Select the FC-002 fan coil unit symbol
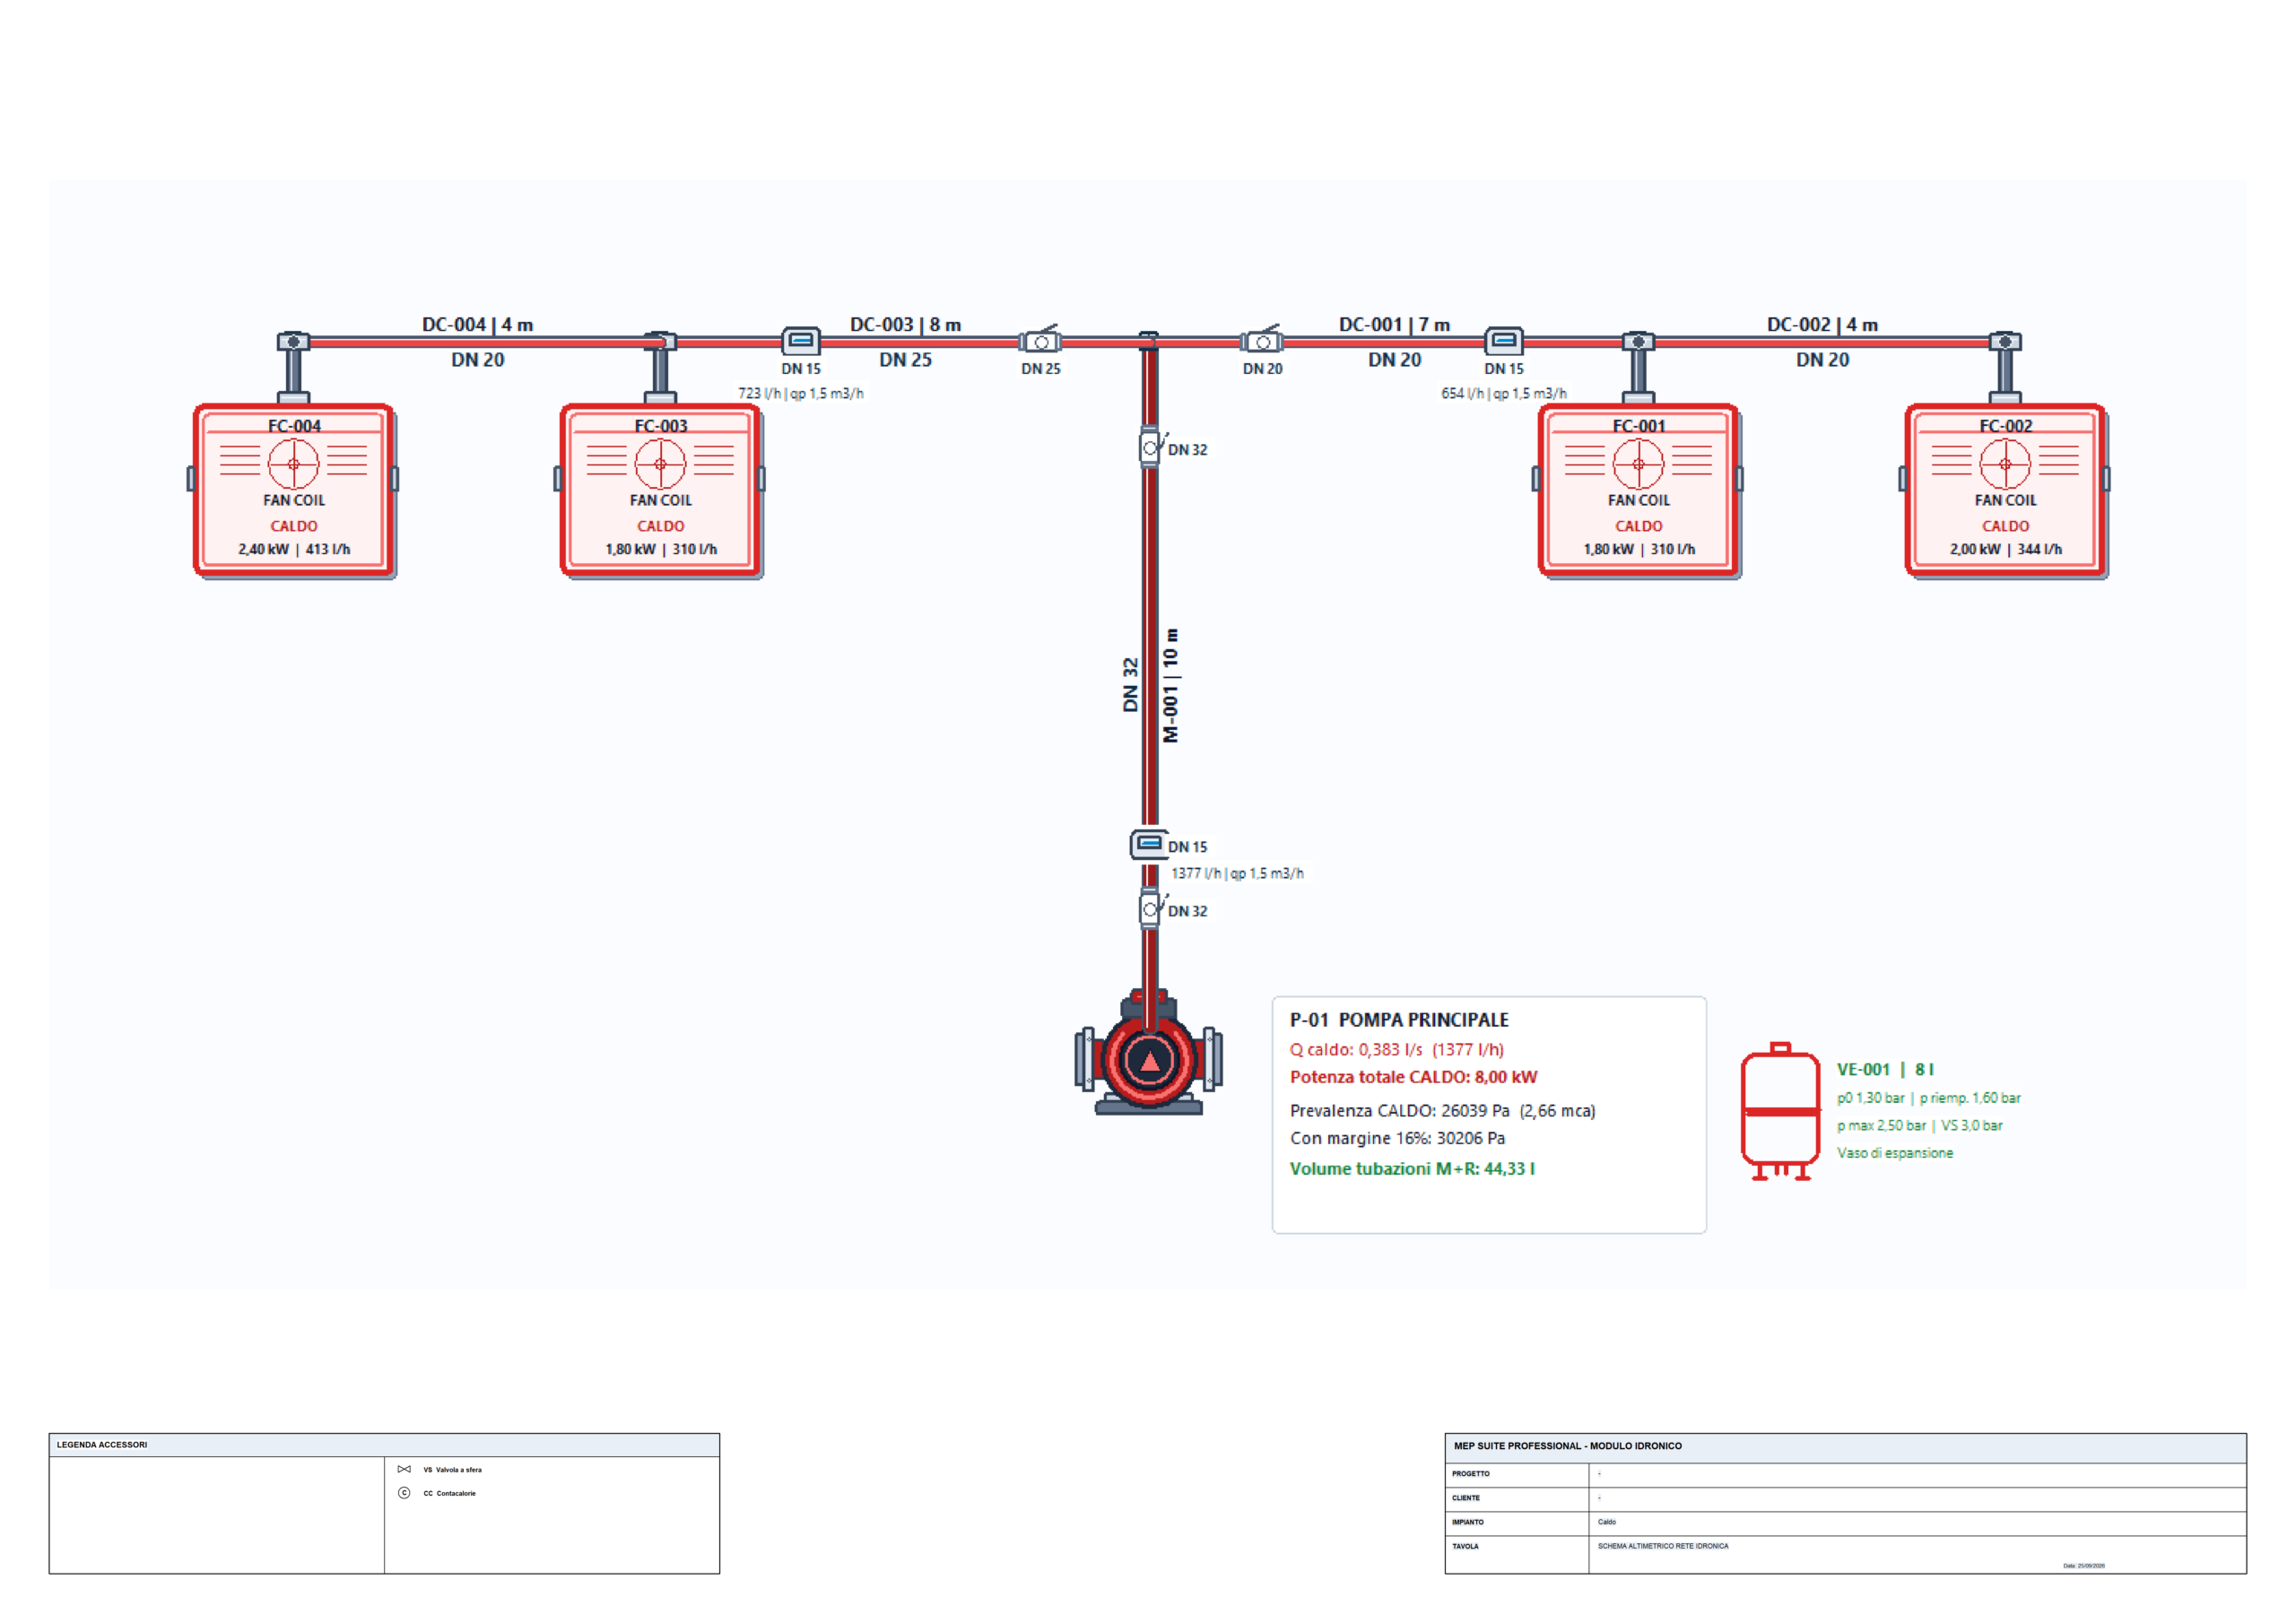2296x1623 pixels. point(2005,490)
